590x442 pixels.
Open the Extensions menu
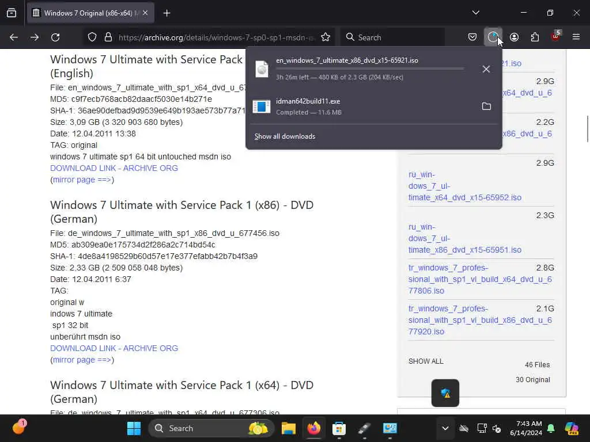coord(535,37)
